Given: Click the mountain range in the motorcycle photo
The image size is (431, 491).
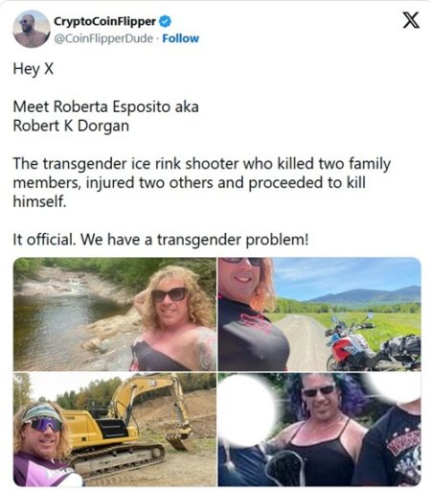Looking at the screenshot, I should tap(364, 295).
